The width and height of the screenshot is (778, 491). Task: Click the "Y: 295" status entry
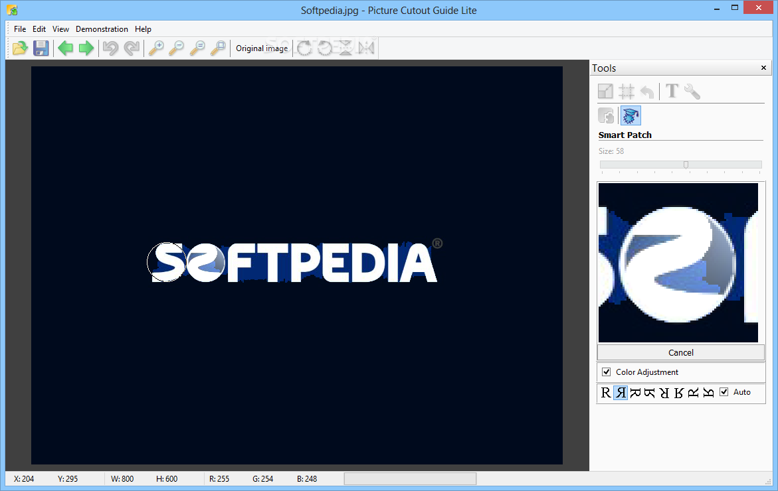click(68, 478)
